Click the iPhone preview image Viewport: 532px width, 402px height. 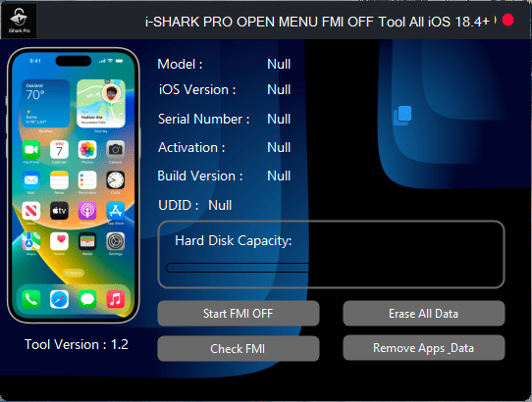click(74, 185)
